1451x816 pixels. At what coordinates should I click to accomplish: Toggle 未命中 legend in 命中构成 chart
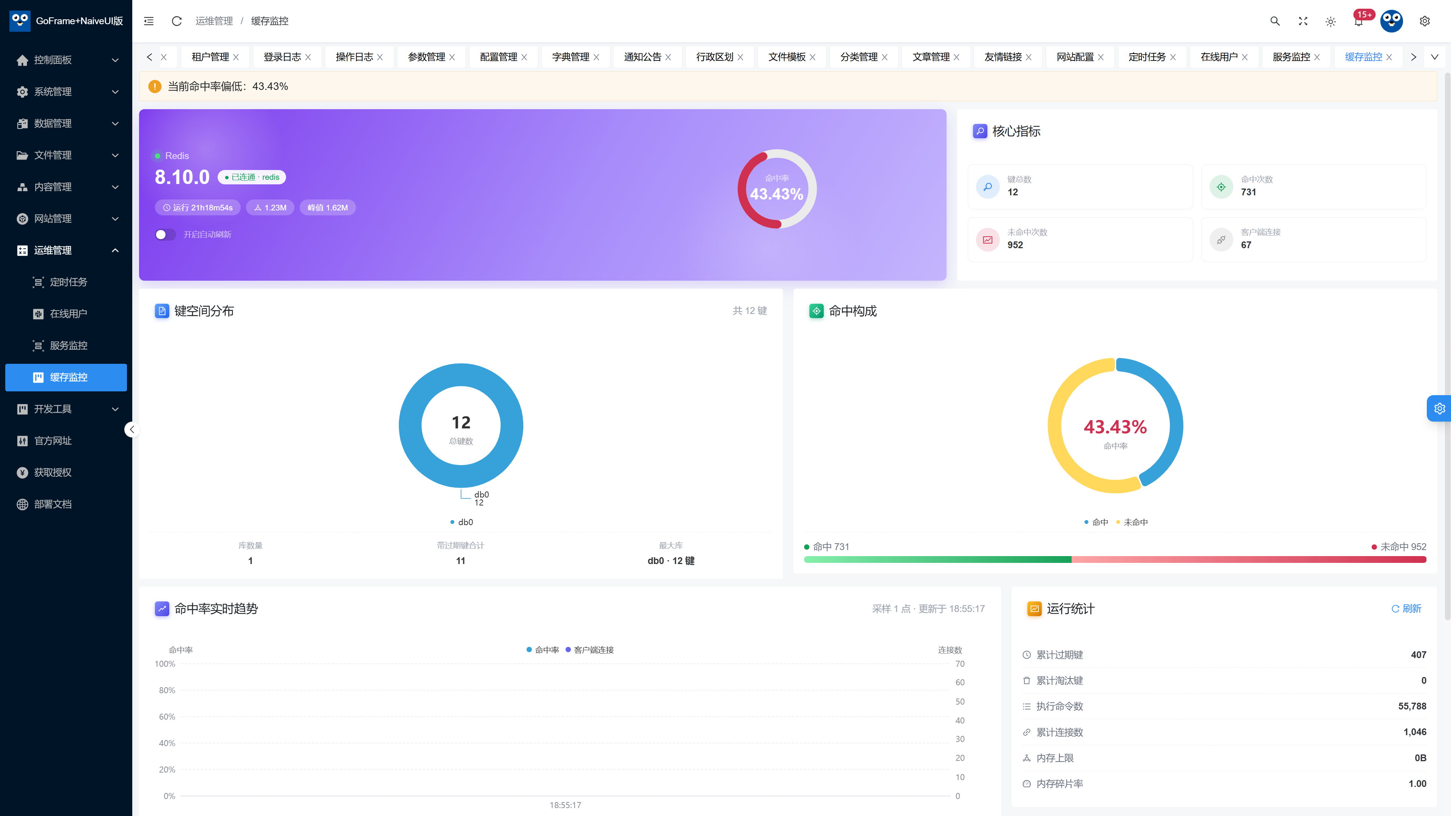pyautogui.click(x=1132, y=522)
